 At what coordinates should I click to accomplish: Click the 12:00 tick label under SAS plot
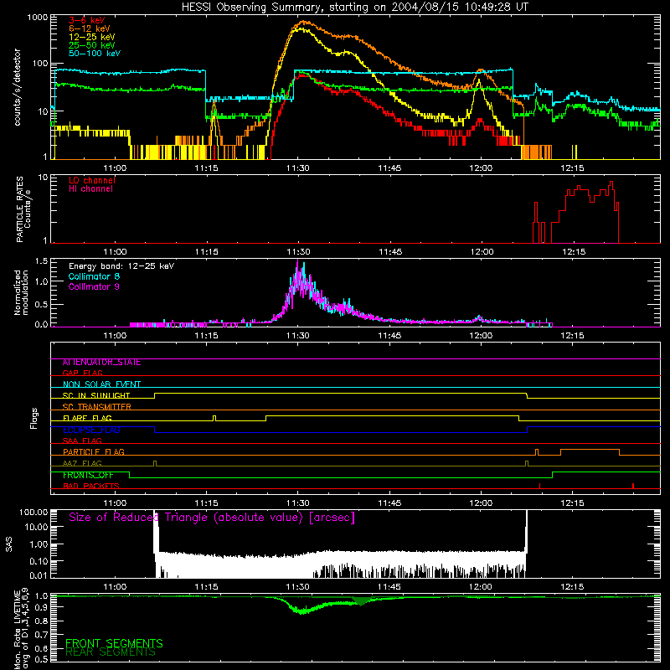(x=481, y=587)
